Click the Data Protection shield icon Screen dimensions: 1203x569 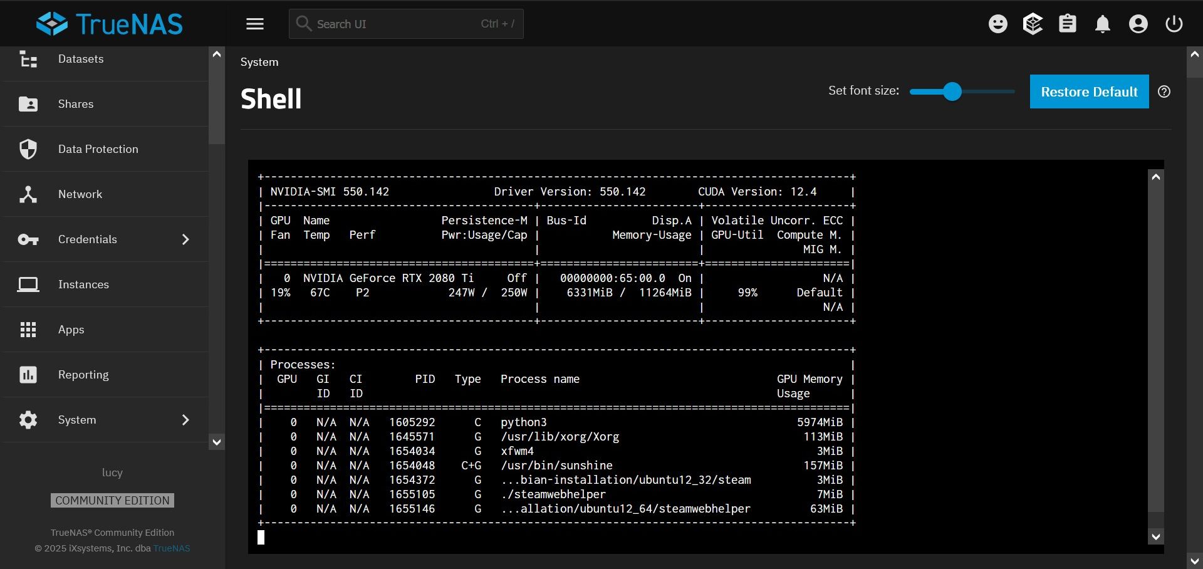[x=28, y=149]
